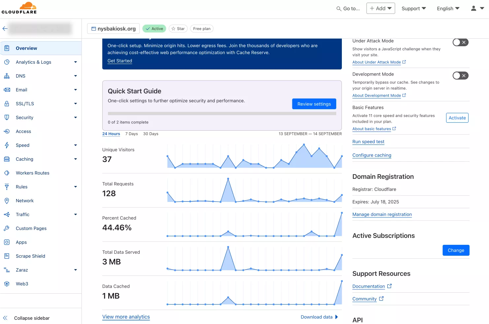489x324 pixels.
Task: Open the user account icon menu
Action: [x=477, y=9]
